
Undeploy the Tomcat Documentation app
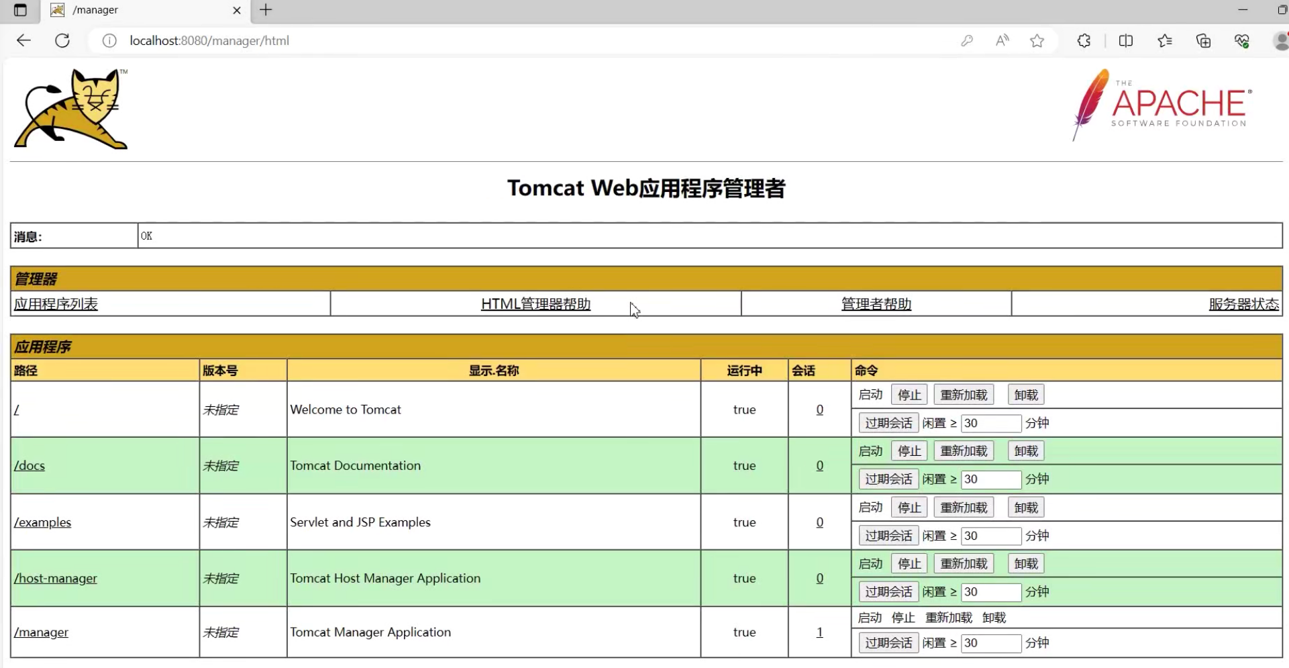pos(1026,451)
